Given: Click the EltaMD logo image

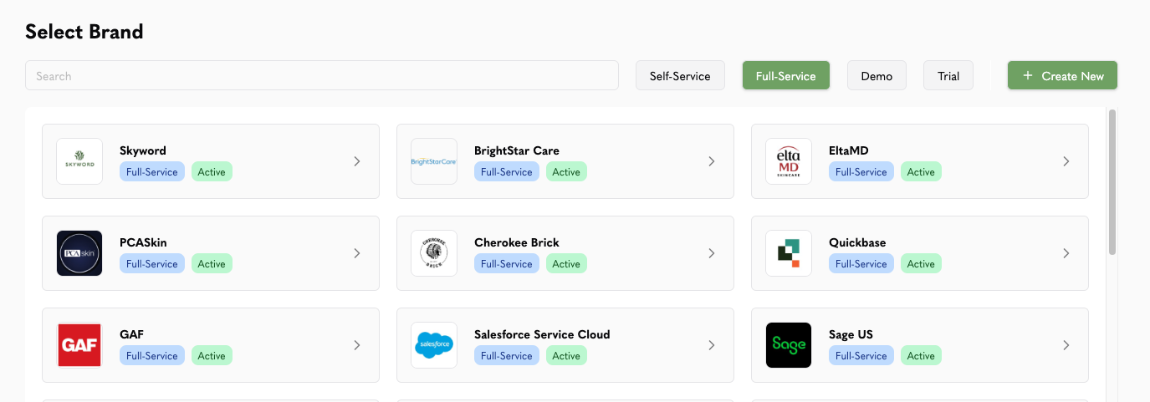Looking at the screenshot, I should click(x=789, y=161).
